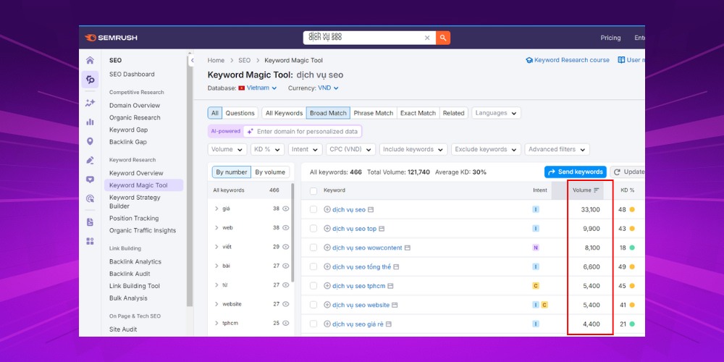Screen dimensions: 724x362
Task: Open Keyword Overview in sidebar
Action: point(136,173)
